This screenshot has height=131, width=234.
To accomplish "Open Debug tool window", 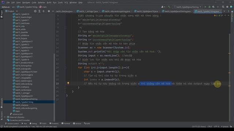I will tap(33, 124).
